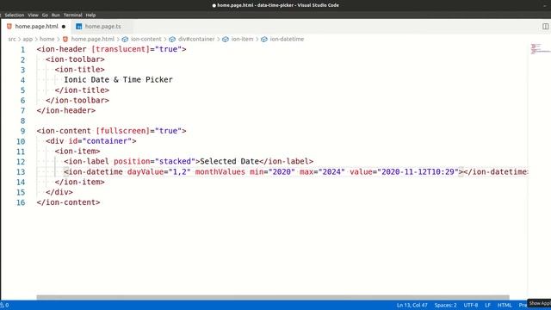
Task: Click the unsaved dot on home.page.html tab
Action: (x=64, y=27)
